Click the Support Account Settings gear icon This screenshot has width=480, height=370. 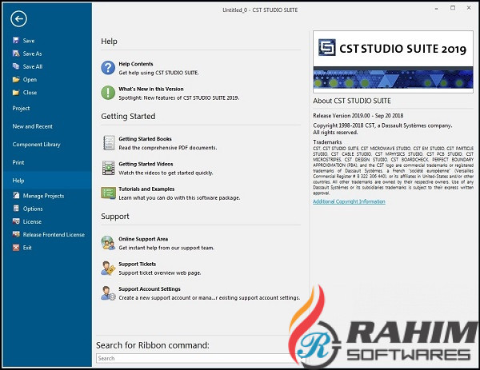pos(108,293)
